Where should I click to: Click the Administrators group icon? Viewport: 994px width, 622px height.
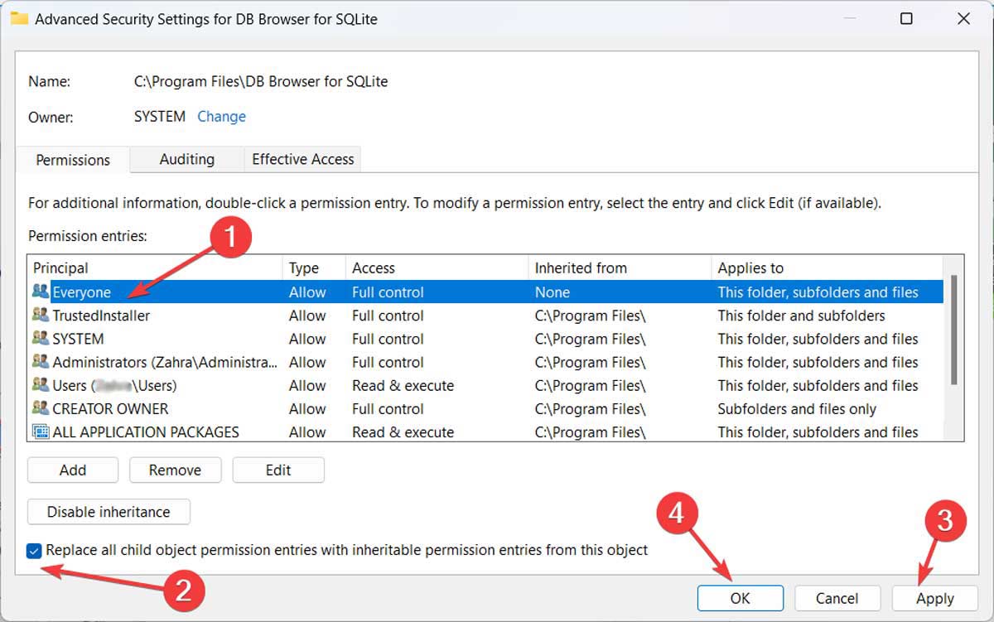click(x=41, y=362)
